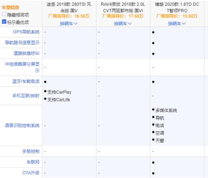This screenshot has width=208, height=178.
Task: Open 换辆车 dropdown under RAV4荣放
Action: [x=123, y=24]
